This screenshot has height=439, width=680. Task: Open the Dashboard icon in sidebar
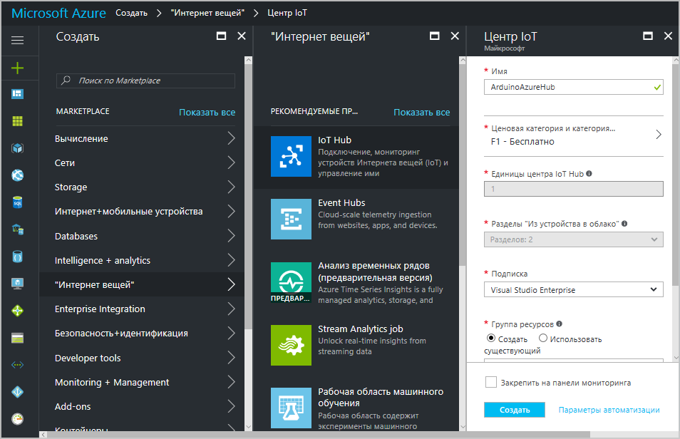coord(17,94)
